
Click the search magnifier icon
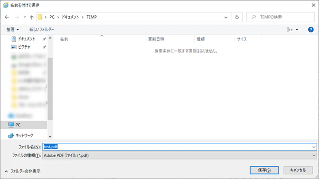click(x=253, y=17)
